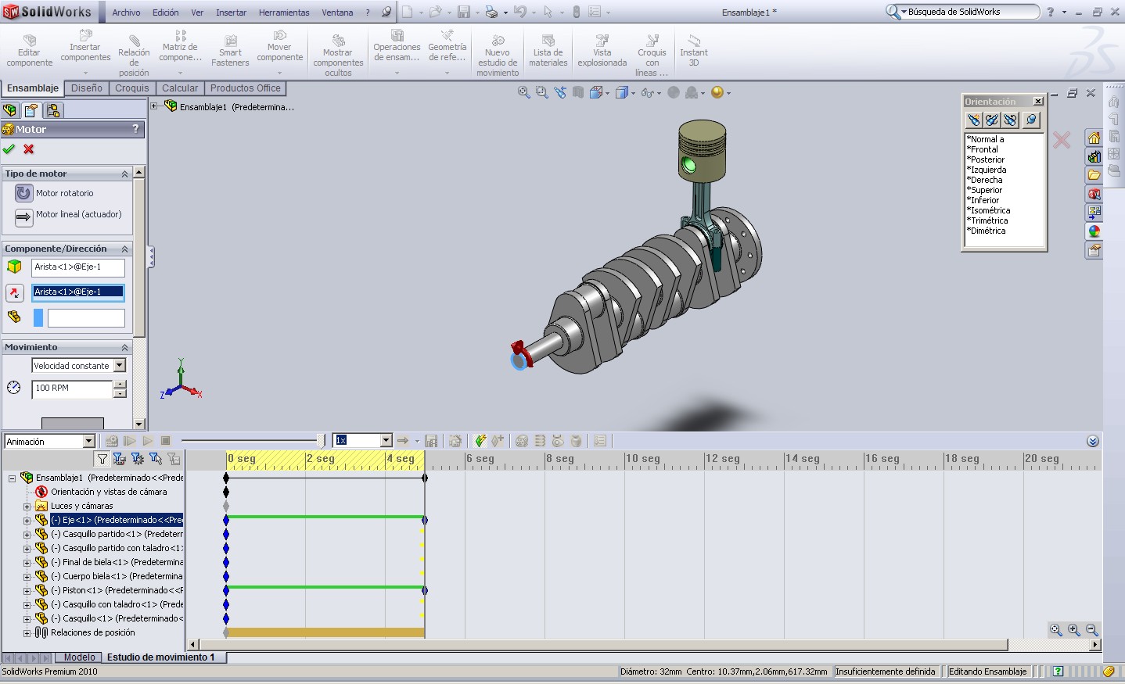Image resolution: width=1125 pixels, height=684 pixels.
Task: Click the pin icon in the Orientación dialog
Action: (1031, 120)
